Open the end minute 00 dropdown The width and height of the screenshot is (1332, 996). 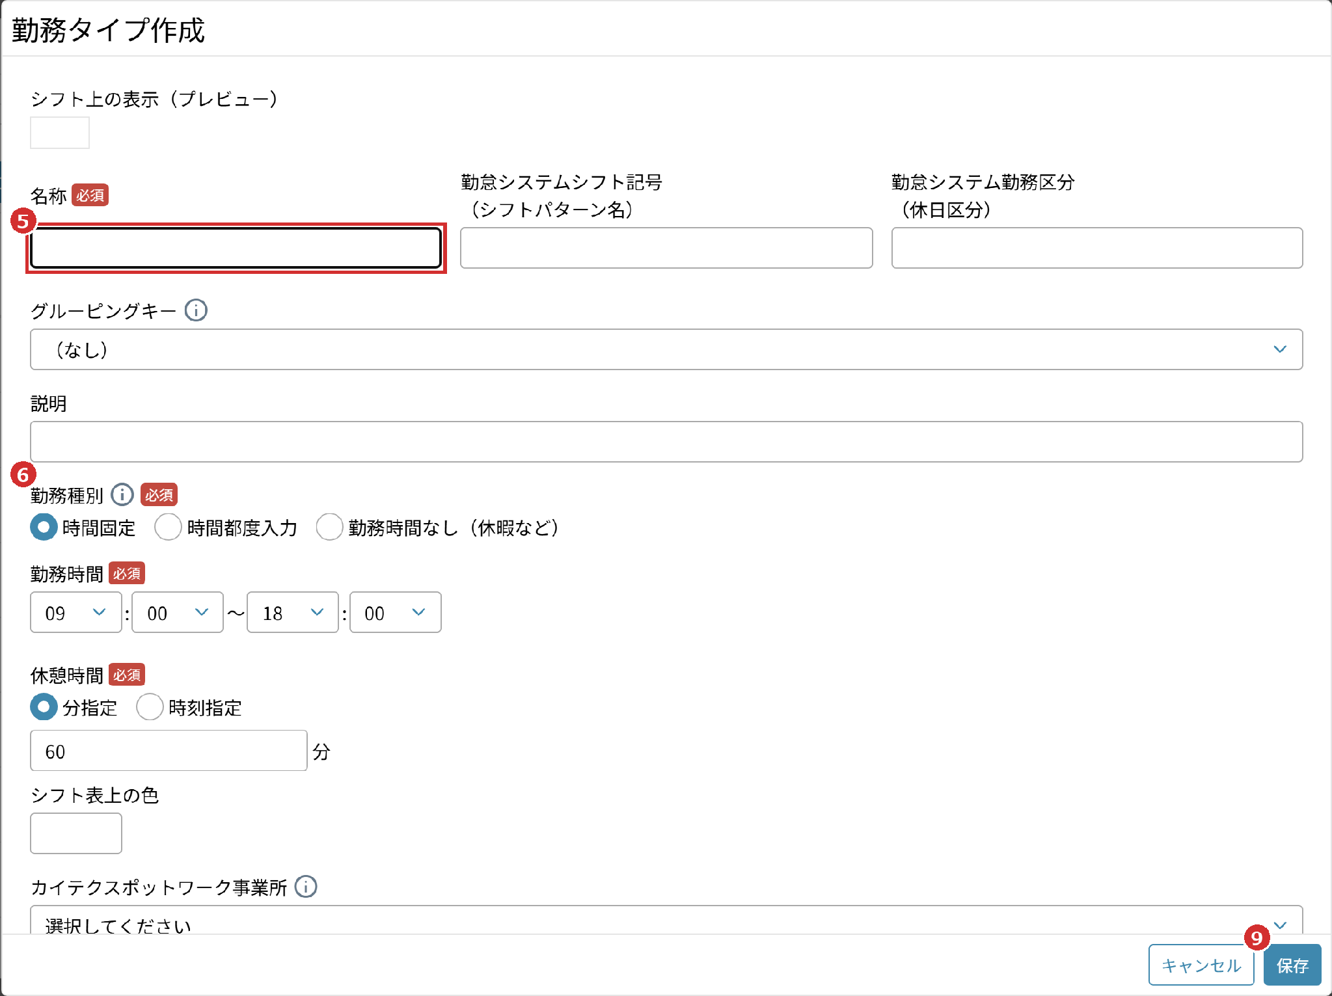(x=396, y=612)
